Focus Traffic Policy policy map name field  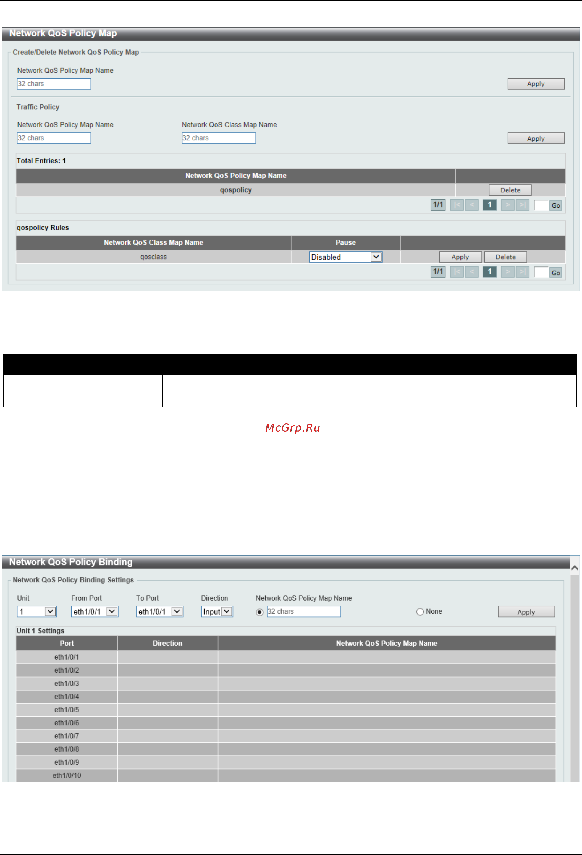54,138
